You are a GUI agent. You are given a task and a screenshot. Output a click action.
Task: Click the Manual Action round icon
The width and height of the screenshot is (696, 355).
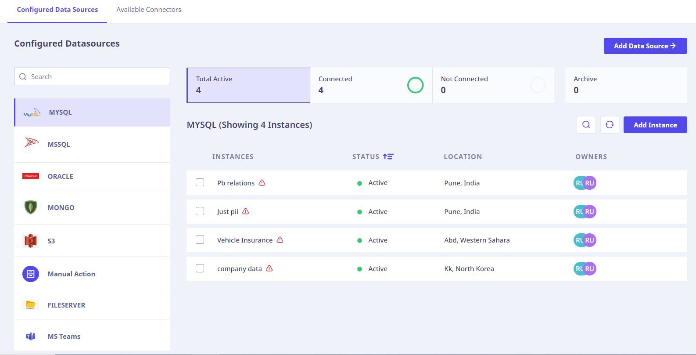[31, 274]
